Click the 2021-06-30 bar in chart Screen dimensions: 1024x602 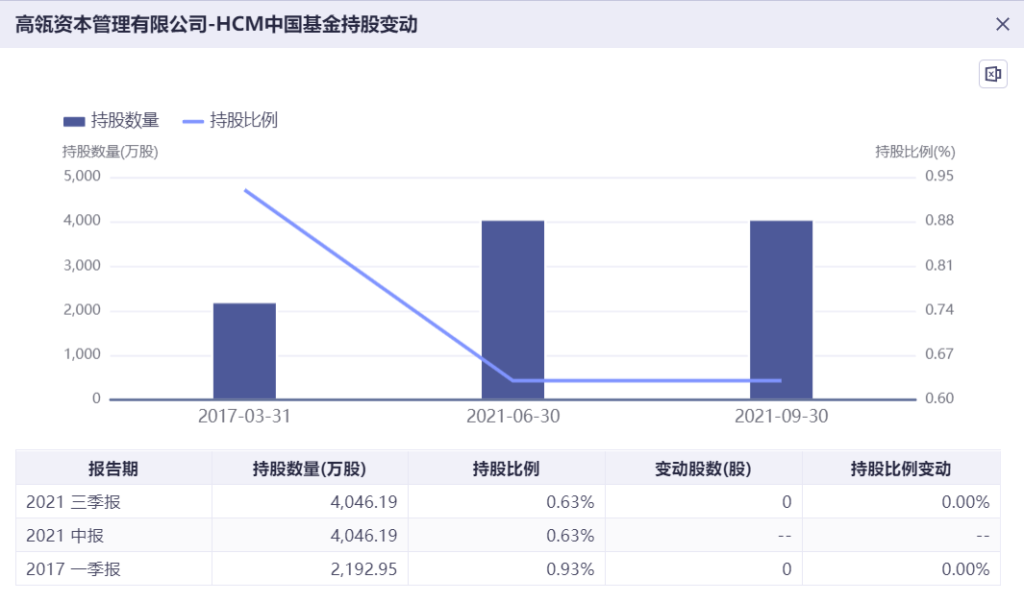[512, 310]
